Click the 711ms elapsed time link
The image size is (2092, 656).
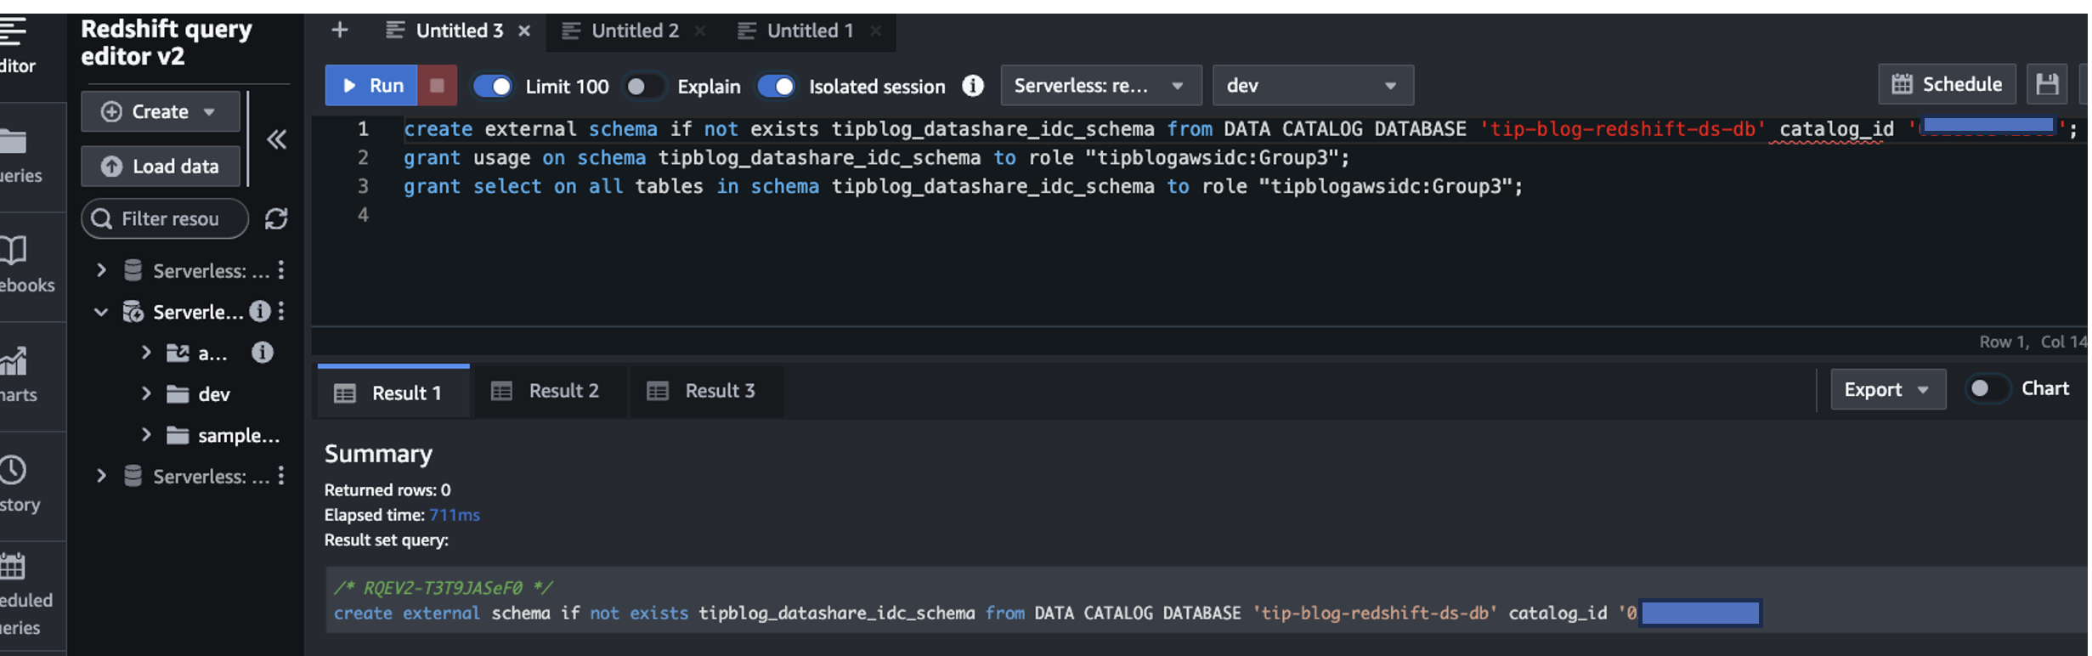click(455, 515)
